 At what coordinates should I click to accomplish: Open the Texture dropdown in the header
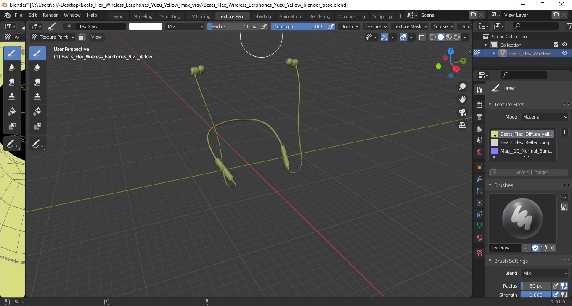tap(376, 26)
